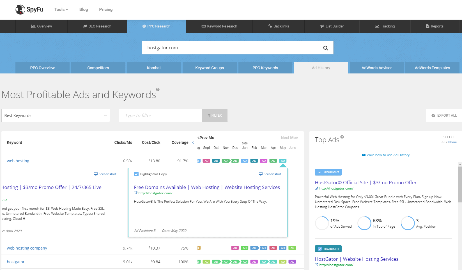This screenshot has height=270, width=462.
Task: Go to previous months with Prev Mo
Action: coord(206,138)
